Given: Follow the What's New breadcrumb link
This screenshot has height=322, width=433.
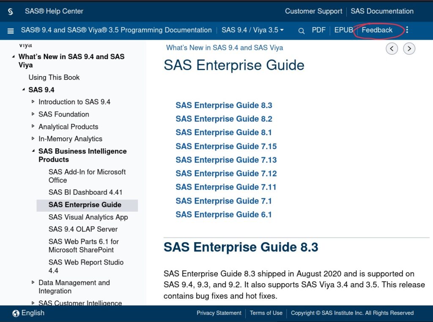Looking at the screenshot, I should click(x=225, y=48).
